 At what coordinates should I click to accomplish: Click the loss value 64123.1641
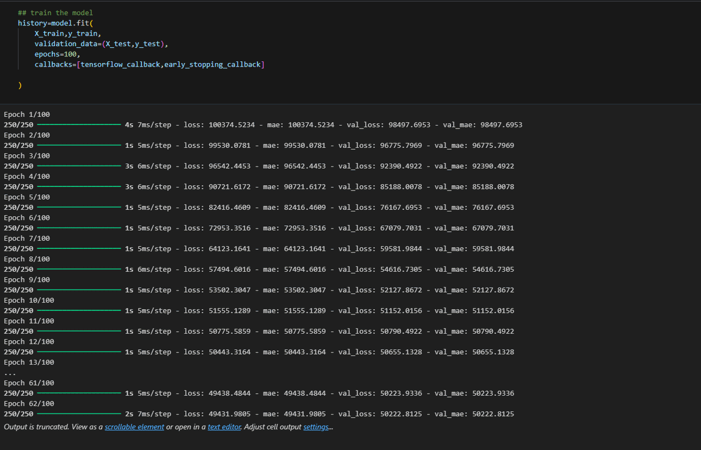click(230, 249)
